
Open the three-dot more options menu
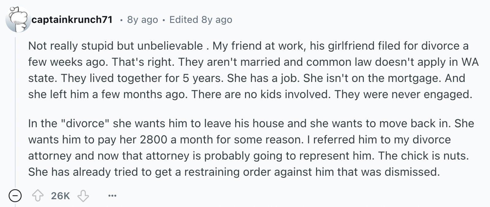point(112,196)
